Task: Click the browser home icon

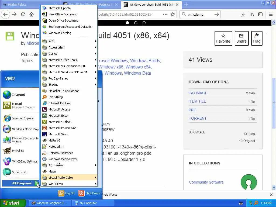Action: [x=32, y=14]
